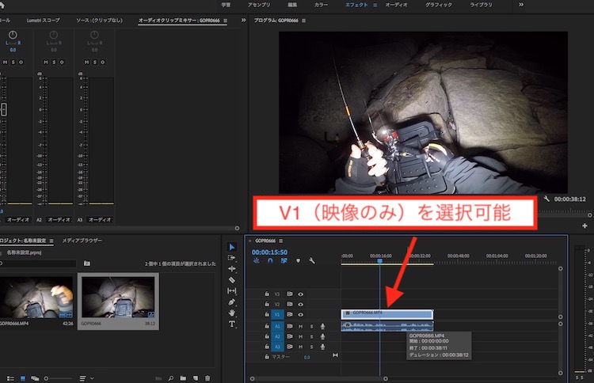Open Audio Clip Mixer panel menu

tap(226, 21)
